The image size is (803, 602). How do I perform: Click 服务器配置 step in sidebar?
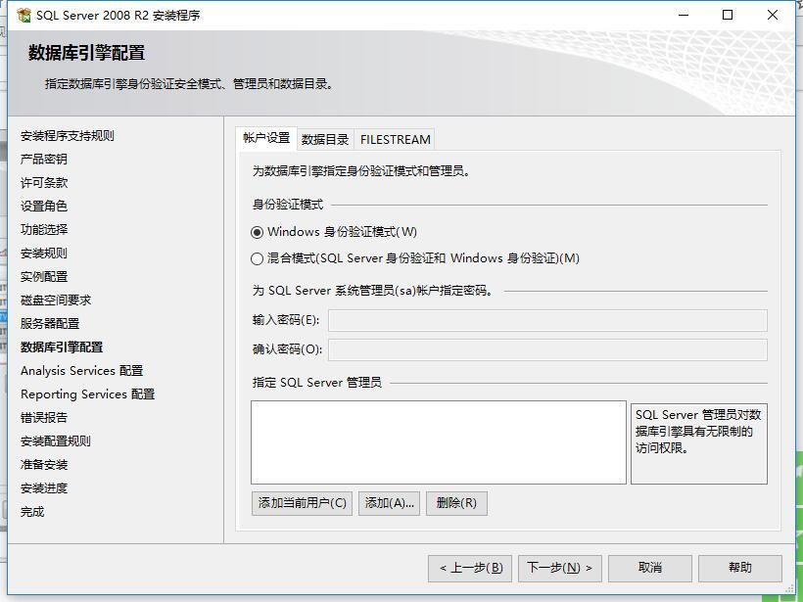(x=50, y=324)
